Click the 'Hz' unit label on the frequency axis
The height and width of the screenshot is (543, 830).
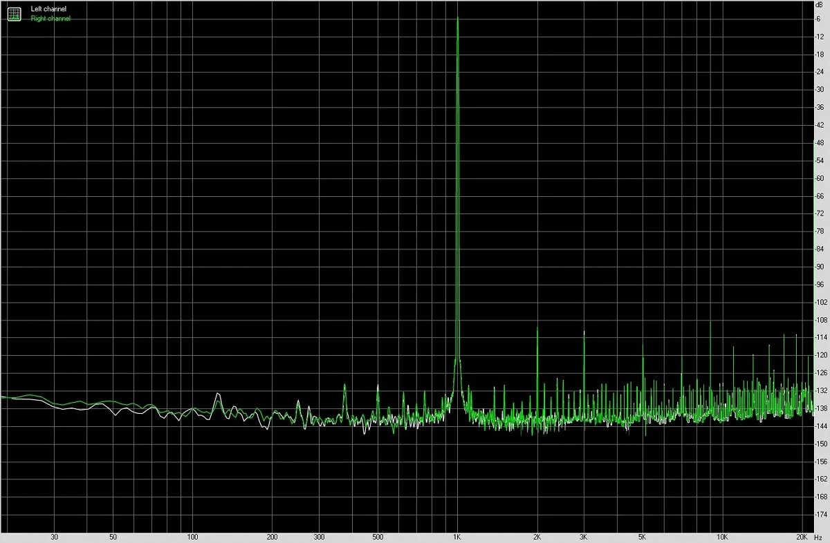pos(820,537)
